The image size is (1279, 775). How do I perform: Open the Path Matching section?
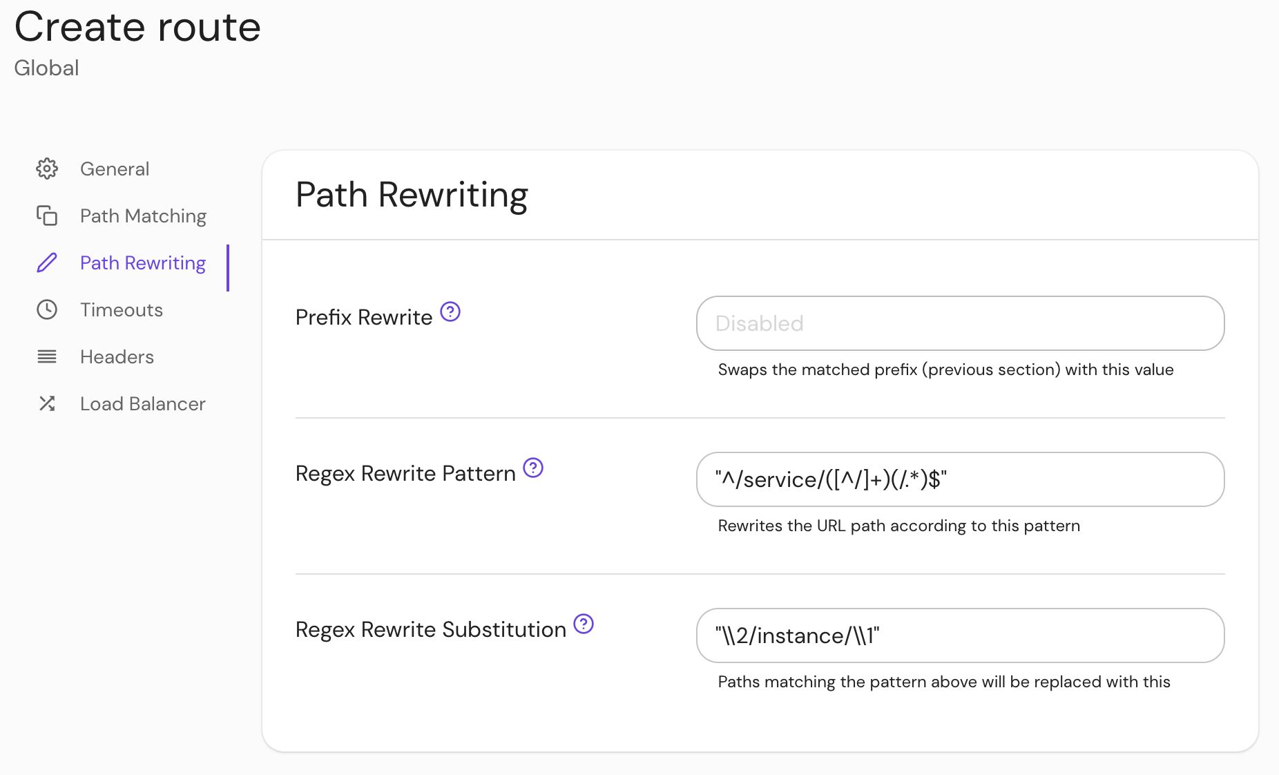coord(142,216)
